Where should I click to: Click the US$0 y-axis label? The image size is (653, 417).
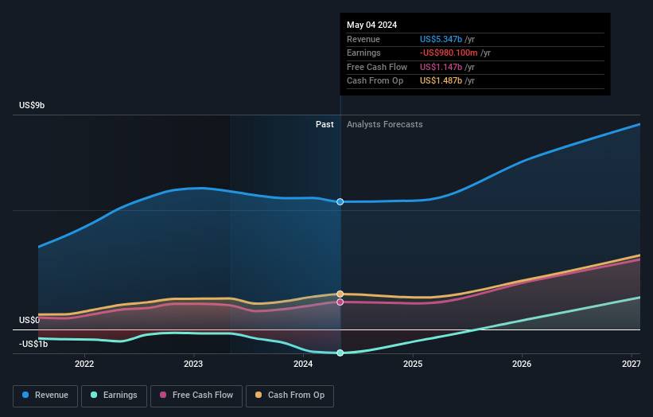coord(29,320)
